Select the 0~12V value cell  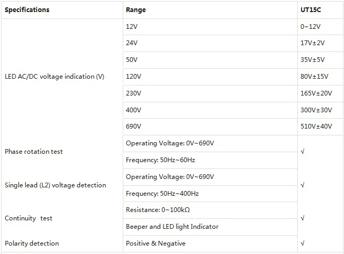pos(310,26)
